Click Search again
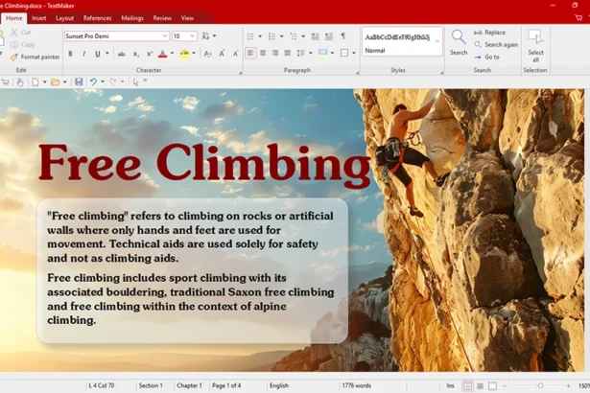Image resolution: width=590 pixels, height=393 pixels. click(x=496, y=45)
